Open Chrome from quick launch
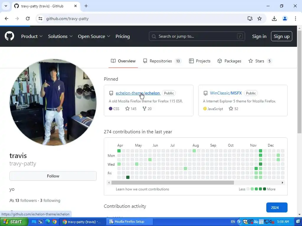 [x=55, y=222]
